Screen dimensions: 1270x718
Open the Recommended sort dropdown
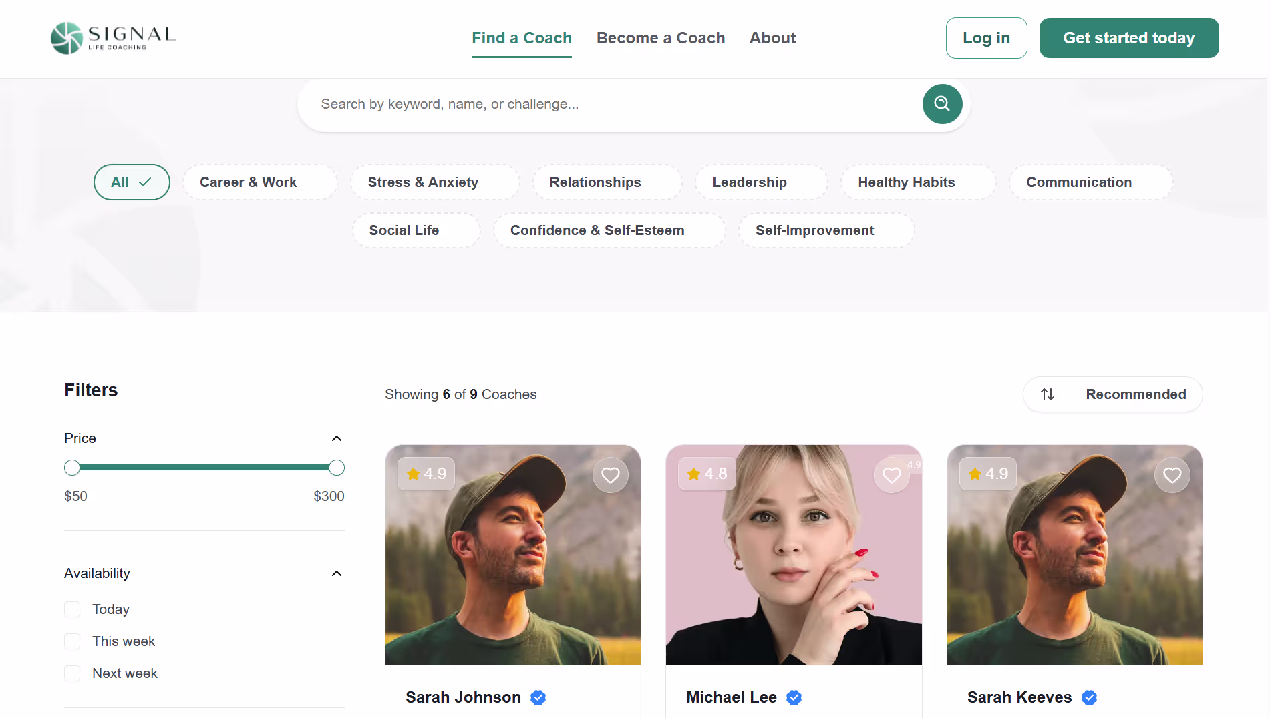point(1113,394)
